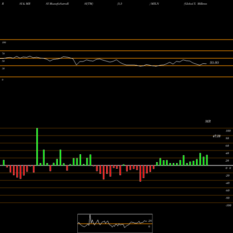This screenshot has height=233, width=233.
Task: Click the MR axis label 60
Action: pos(227,146)
